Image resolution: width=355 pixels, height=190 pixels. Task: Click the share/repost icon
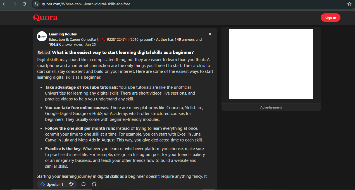94,184
